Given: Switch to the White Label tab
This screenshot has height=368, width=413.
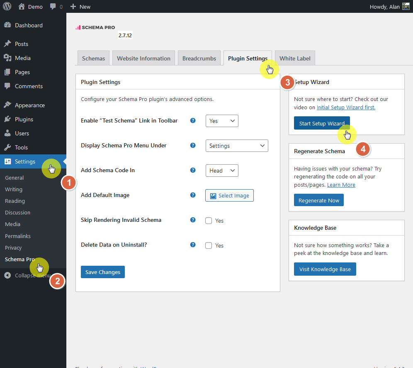Looking at the screenshot, I should (295, 58).
